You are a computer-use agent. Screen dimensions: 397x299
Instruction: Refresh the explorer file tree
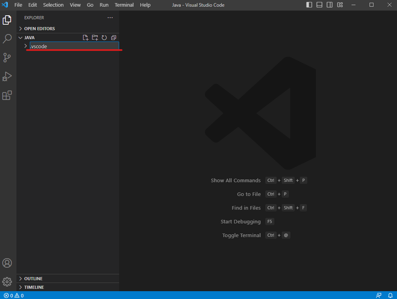tap(104, 38)
